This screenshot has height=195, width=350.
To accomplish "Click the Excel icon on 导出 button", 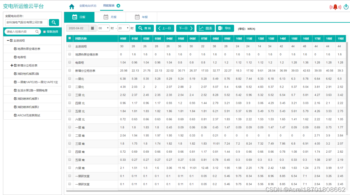I will tap(220, 28).
